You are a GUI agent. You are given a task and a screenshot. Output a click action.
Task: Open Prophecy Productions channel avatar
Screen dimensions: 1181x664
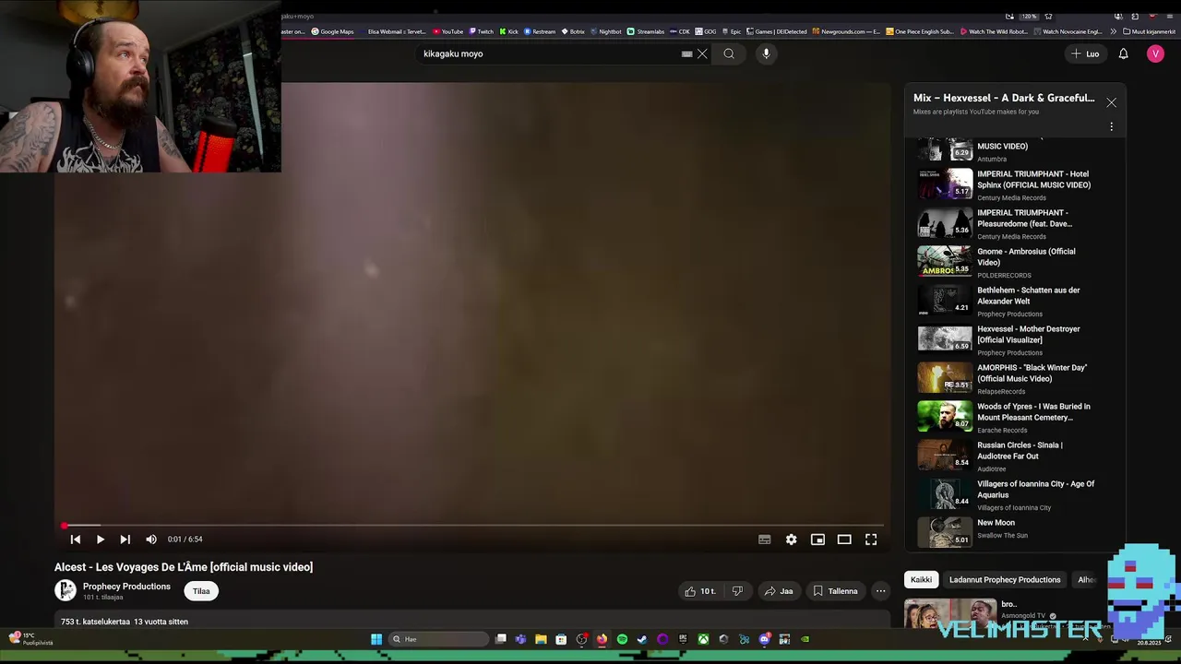(66, 590)
